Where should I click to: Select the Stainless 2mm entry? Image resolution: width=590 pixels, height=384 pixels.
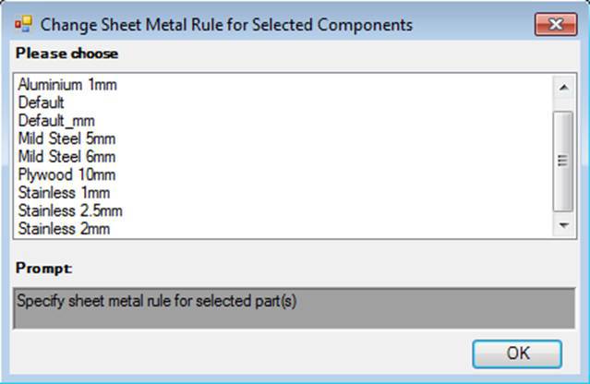coord(64,229)
